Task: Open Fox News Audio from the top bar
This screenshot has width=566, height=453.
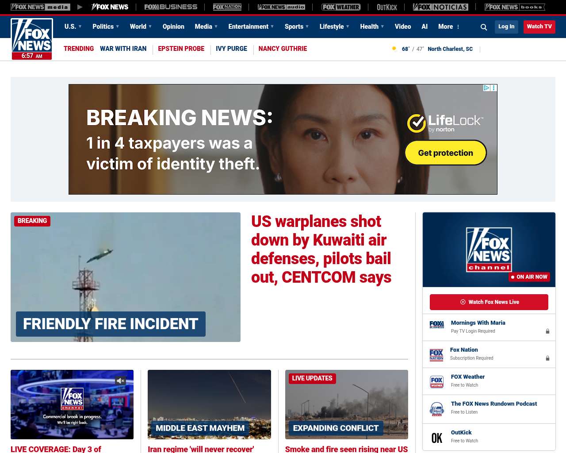Action: tap(281, 7)
